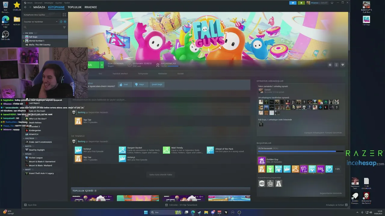385x216 pixels.
Task: Click the Top Tier achievement icon under Barking
Action: click(78, 121)
